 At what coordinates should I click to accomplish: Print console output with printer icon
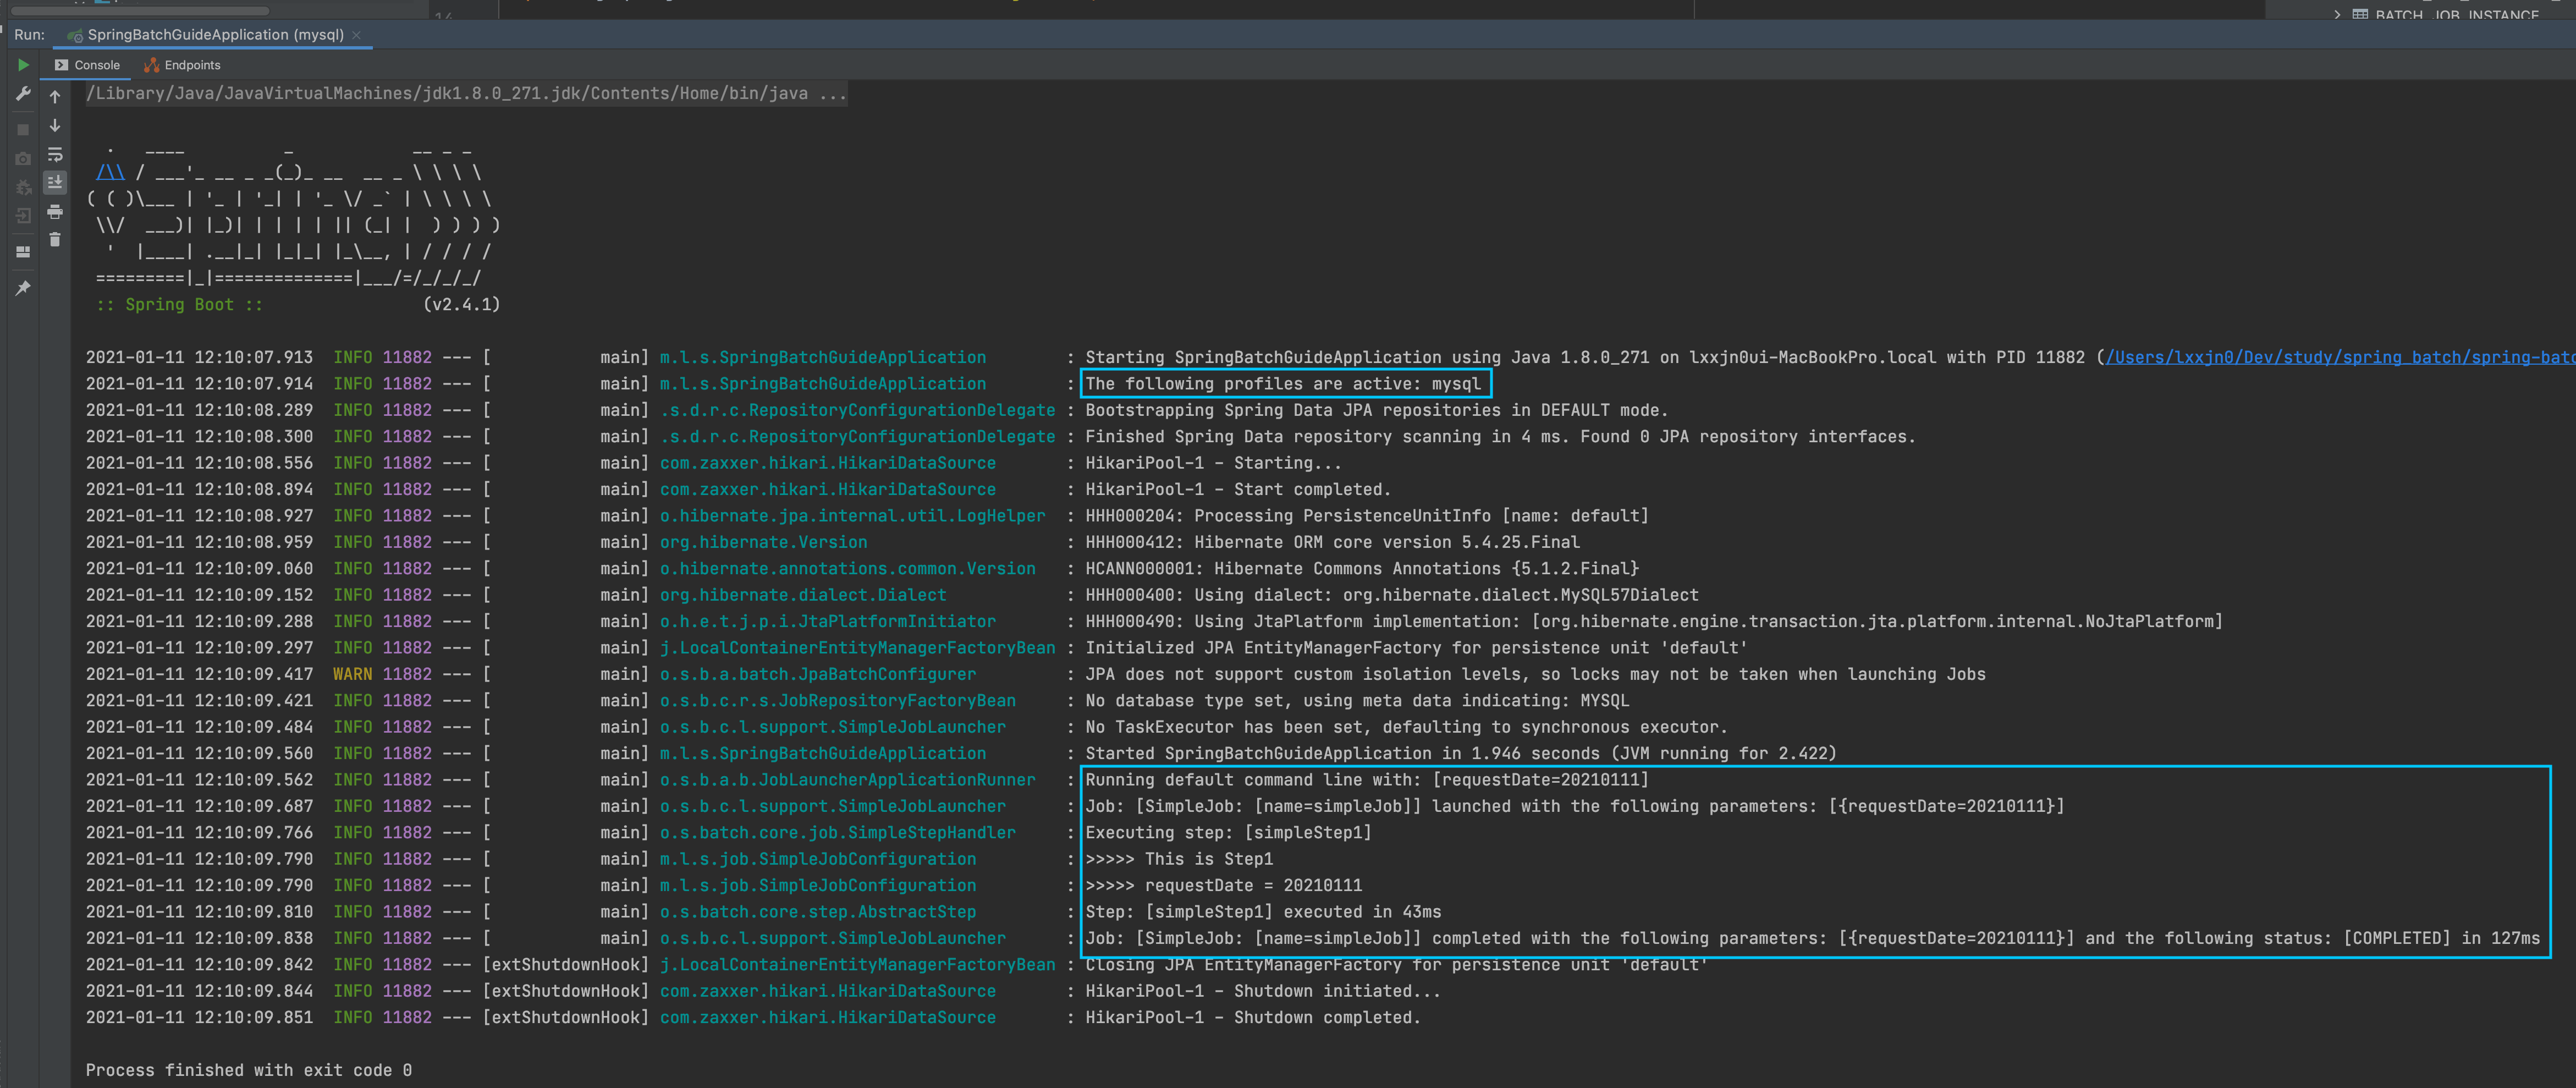[x=55, y=212]
